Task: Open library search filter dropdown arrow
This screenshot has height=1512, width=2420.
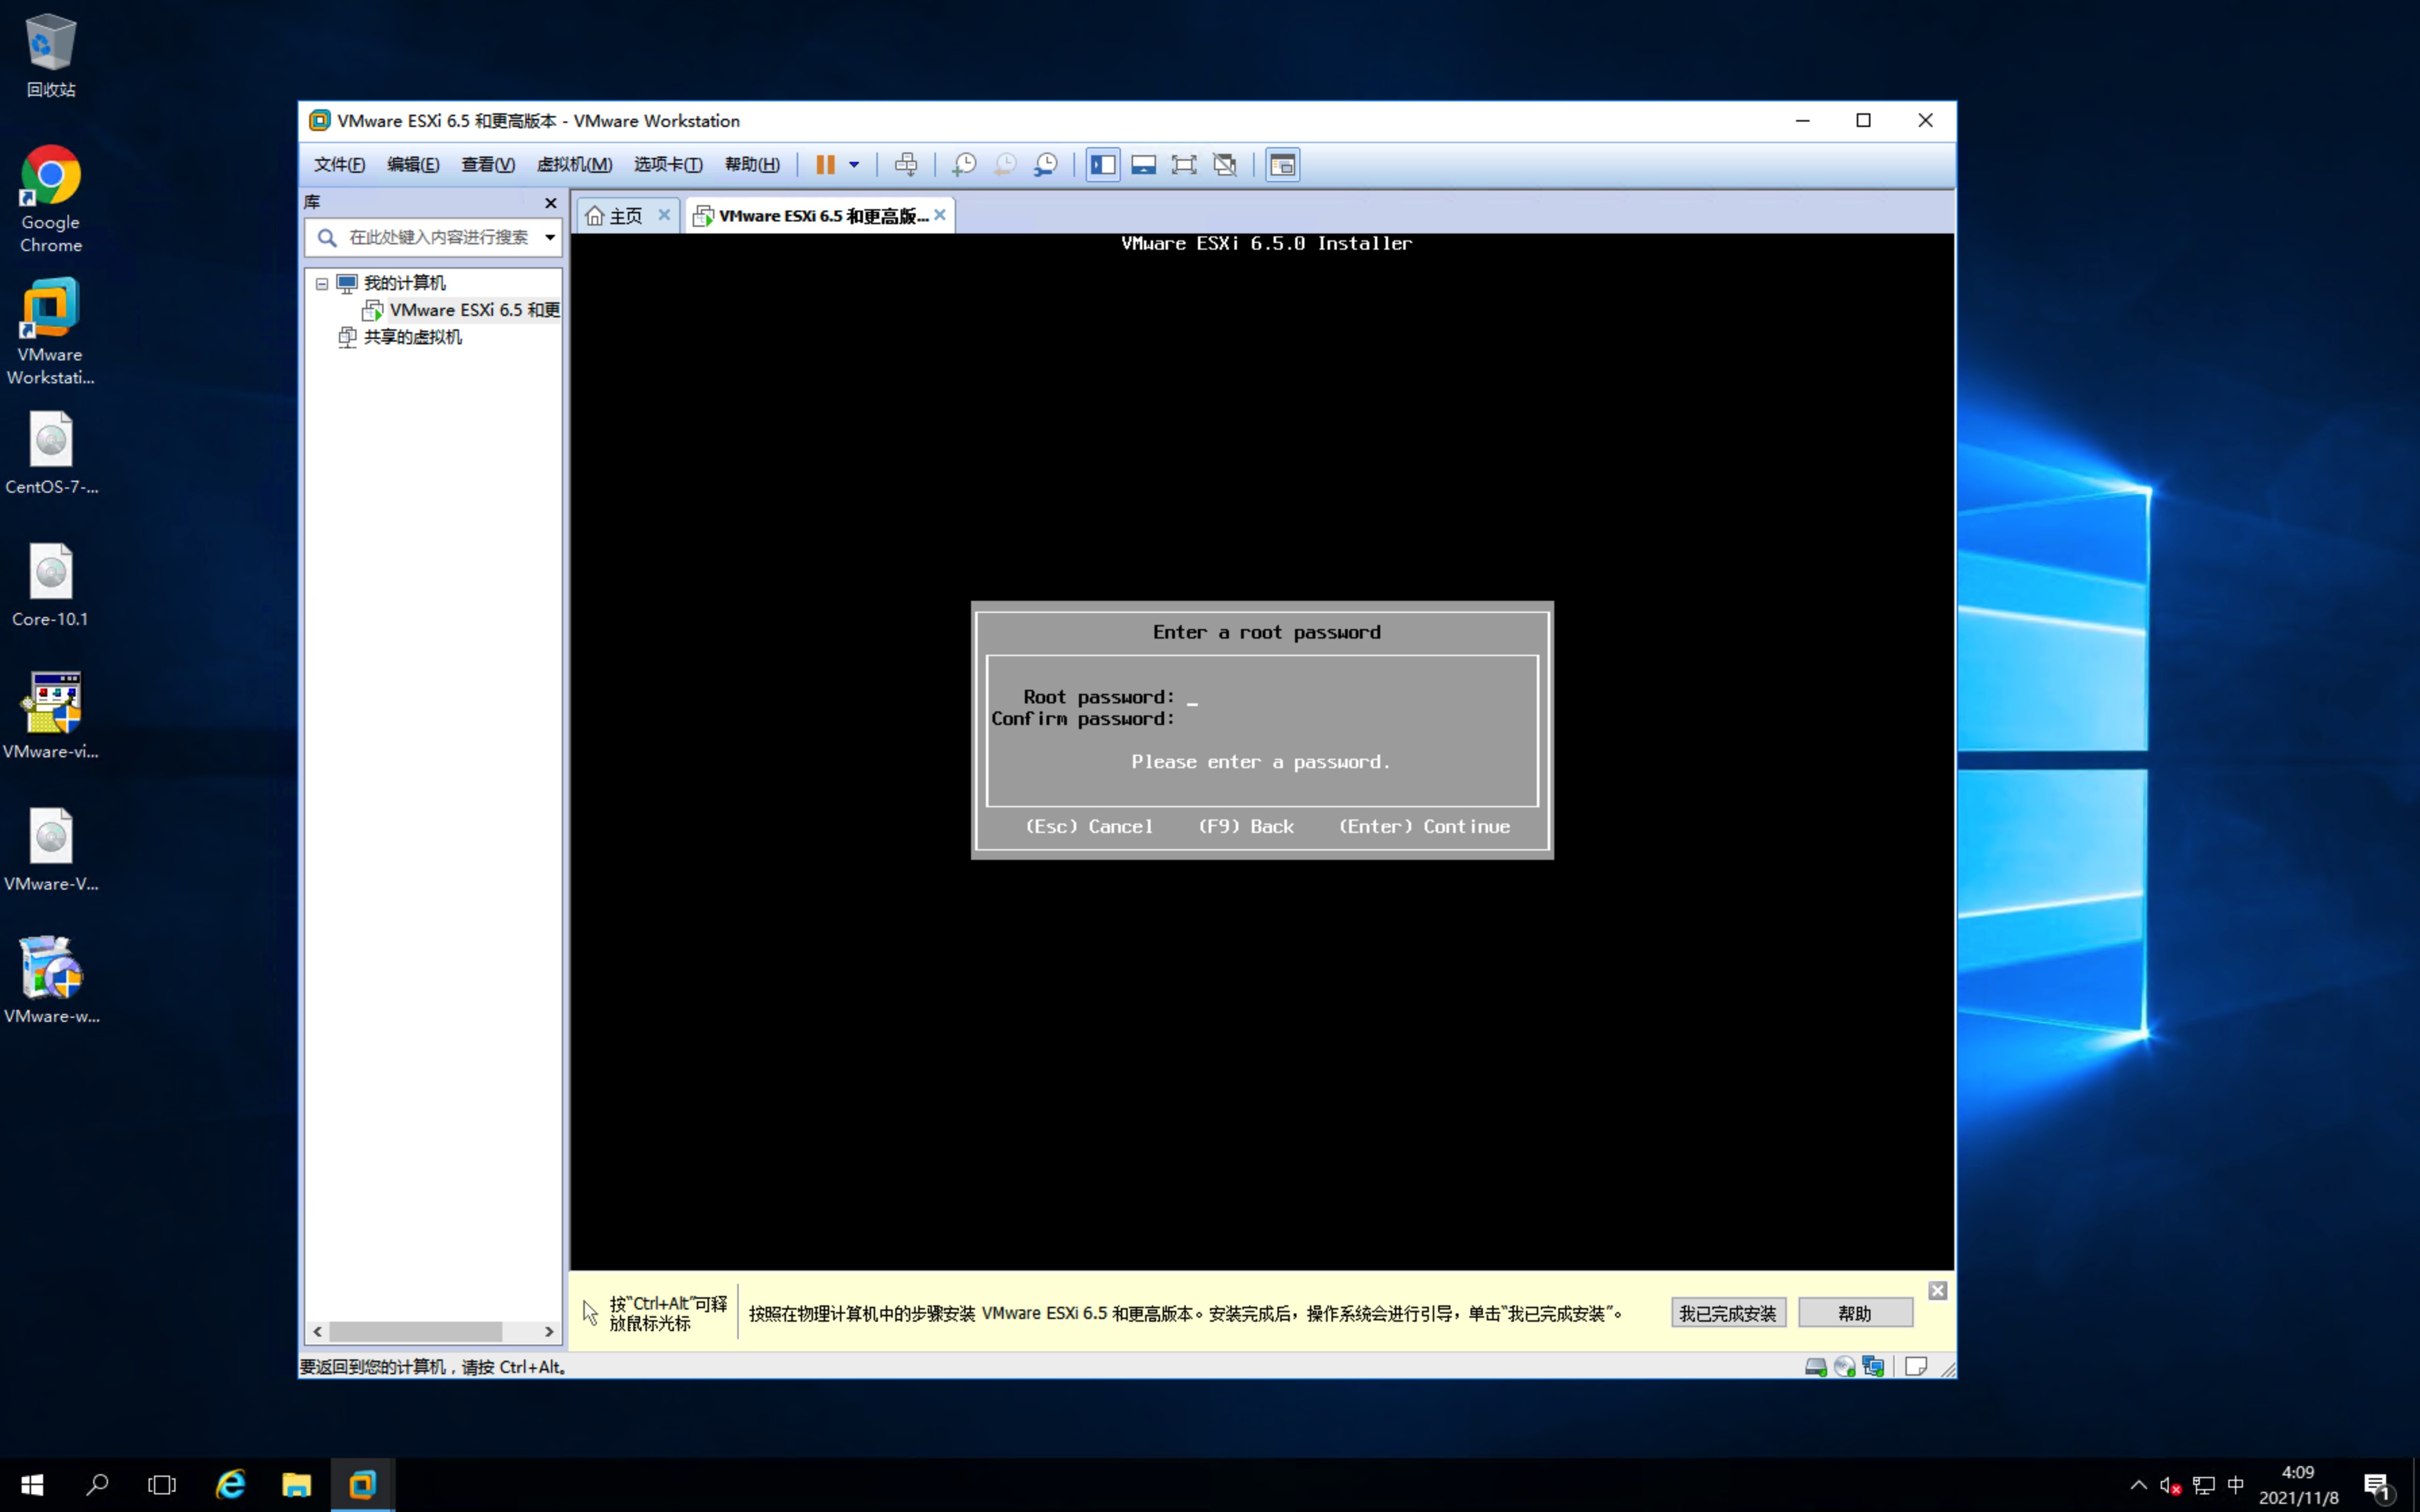Action: (549, 237)
